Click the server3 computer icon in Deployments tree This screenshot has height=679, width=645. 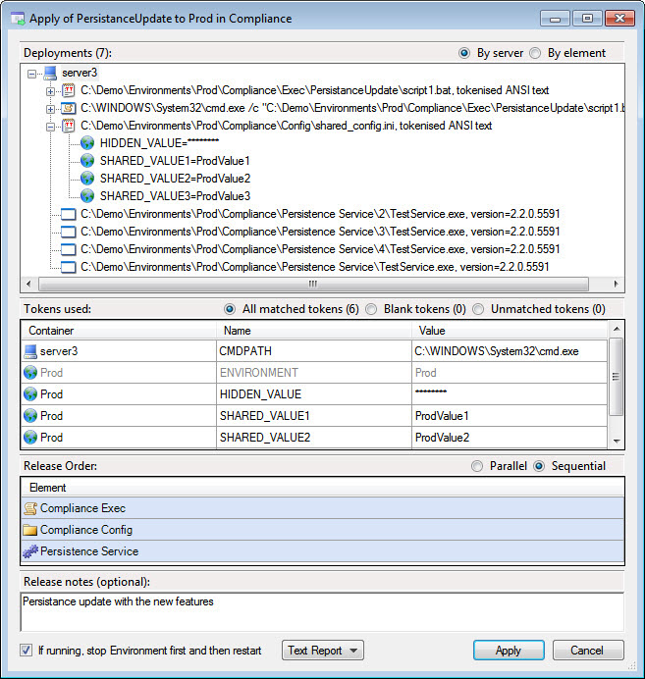(x=51, y=74)
